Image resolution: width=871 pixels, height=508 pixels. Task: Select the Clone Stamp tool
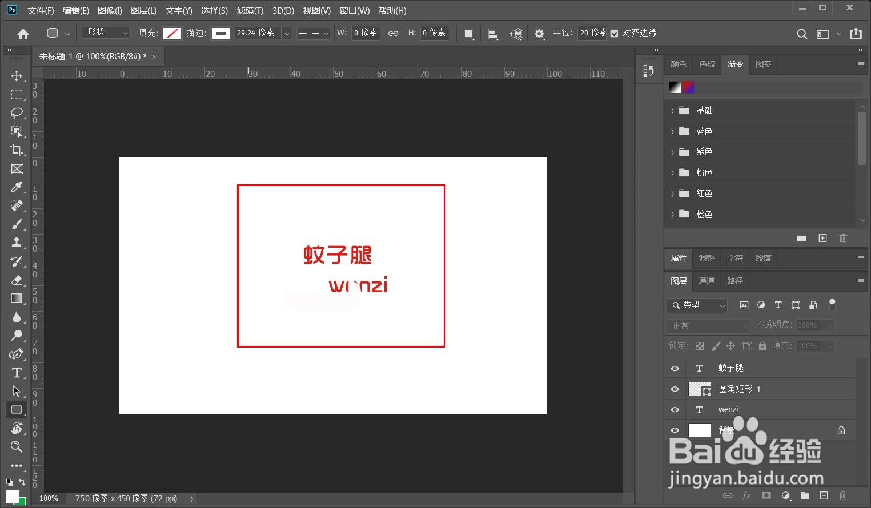pyautogui.click(x=17, y=242)
